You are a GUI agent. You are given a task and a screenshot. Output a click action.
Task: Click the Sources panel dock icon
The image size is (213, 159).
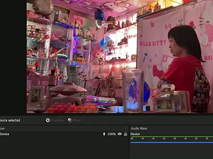[126, 128]
